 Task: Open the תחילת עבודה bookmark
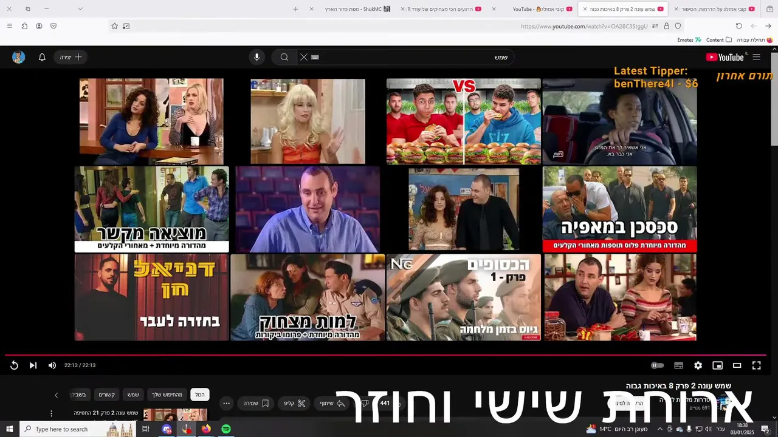754,40
